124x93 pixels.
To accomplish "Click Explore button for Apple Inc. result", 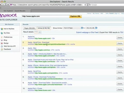I will click(x=120, y=38).
